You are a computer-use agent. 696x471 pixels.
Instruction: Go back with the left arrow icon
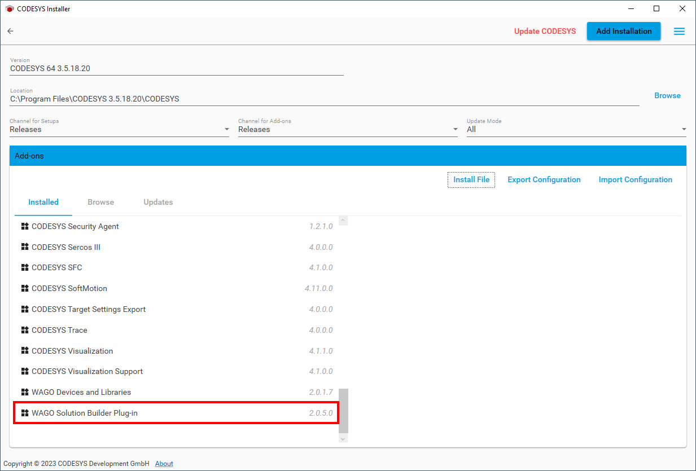(10, 31)
